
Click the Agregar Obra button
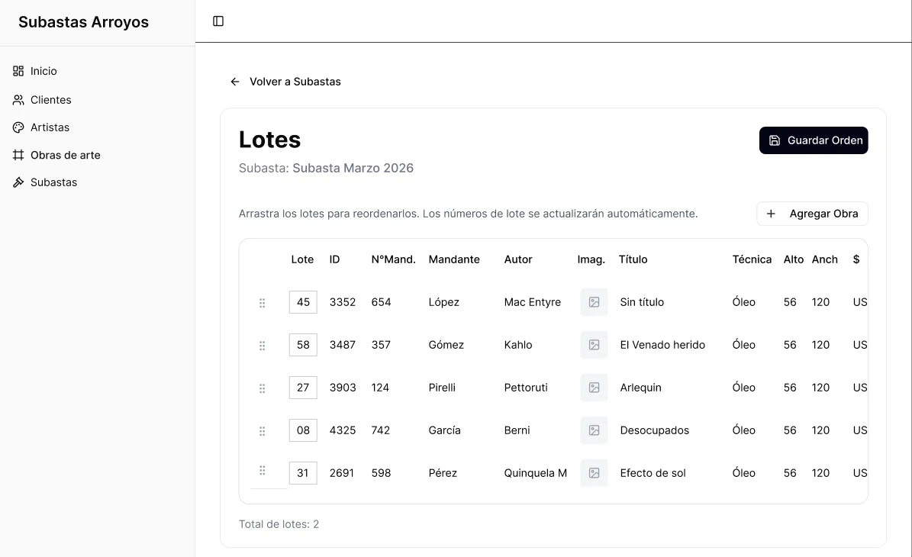812,214
